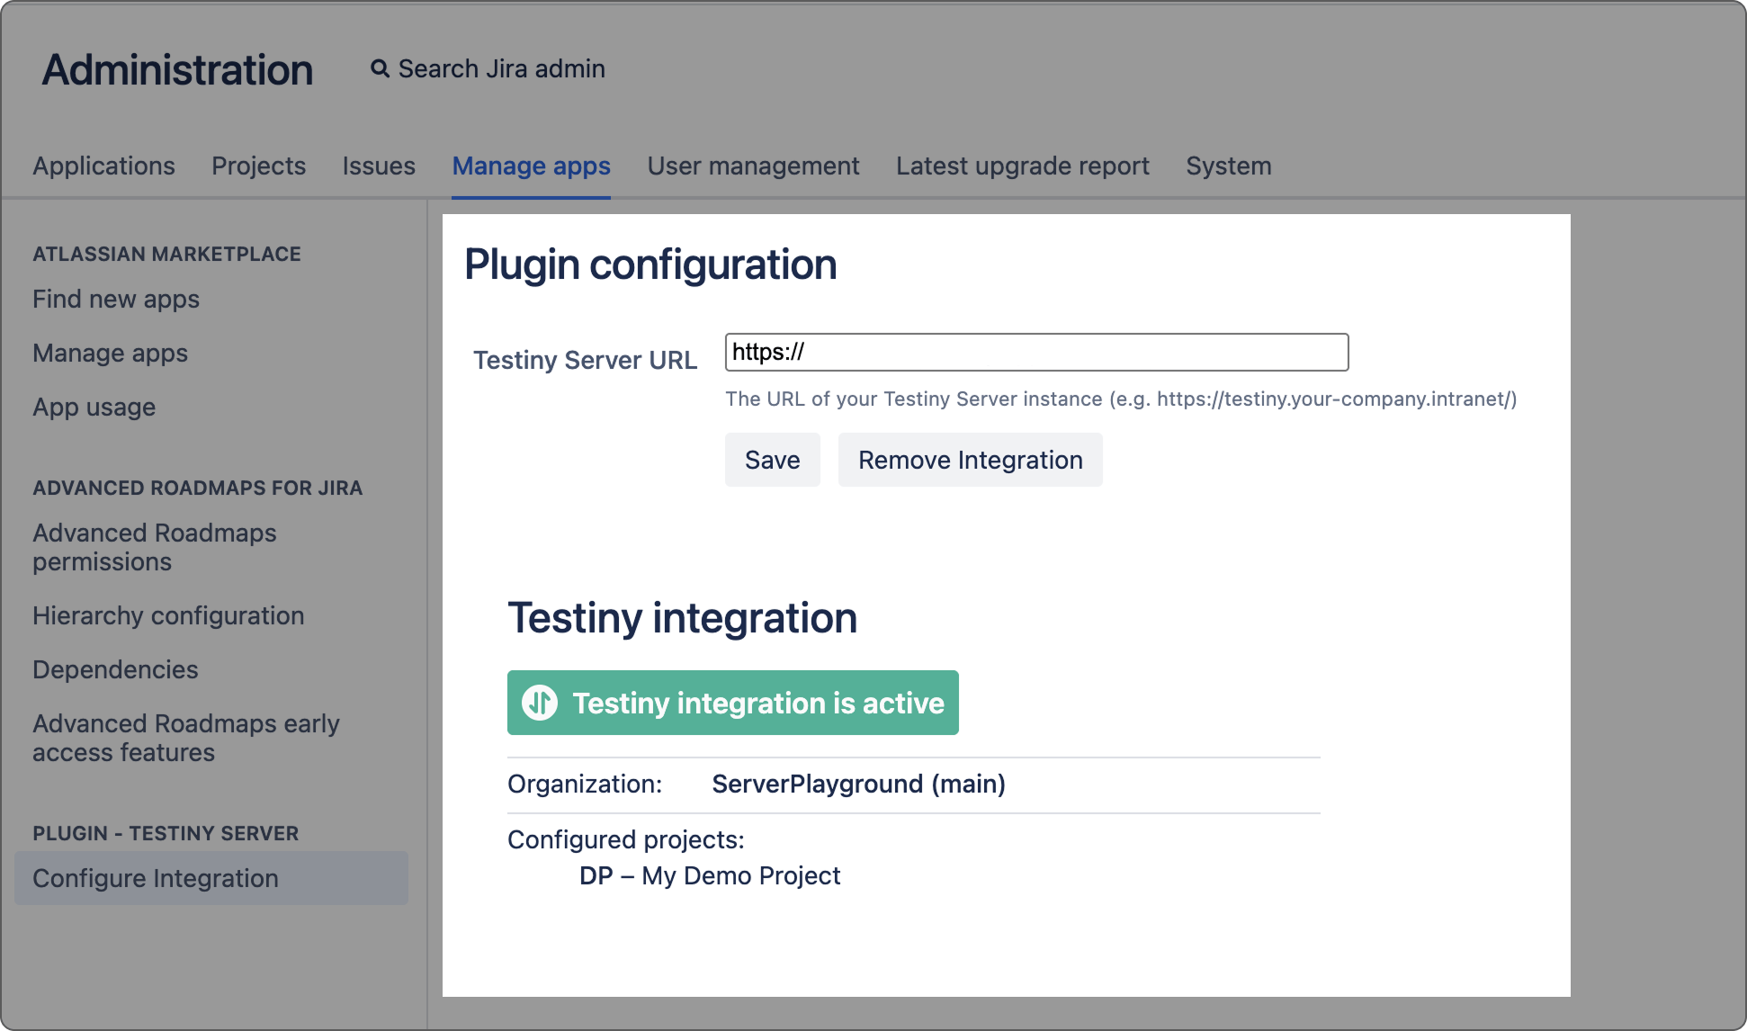Select Configure Integration sidebar item
This screenshot has width=1747, height=1031.
coord(156,878)
